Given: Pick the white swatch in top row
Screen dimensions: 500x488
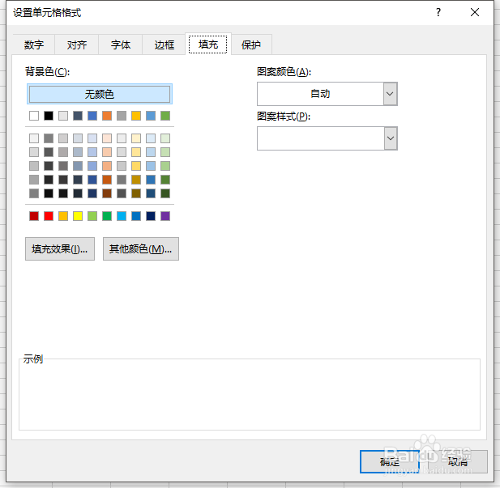Looking at the screenshot, I should click(x=34, y=116).
